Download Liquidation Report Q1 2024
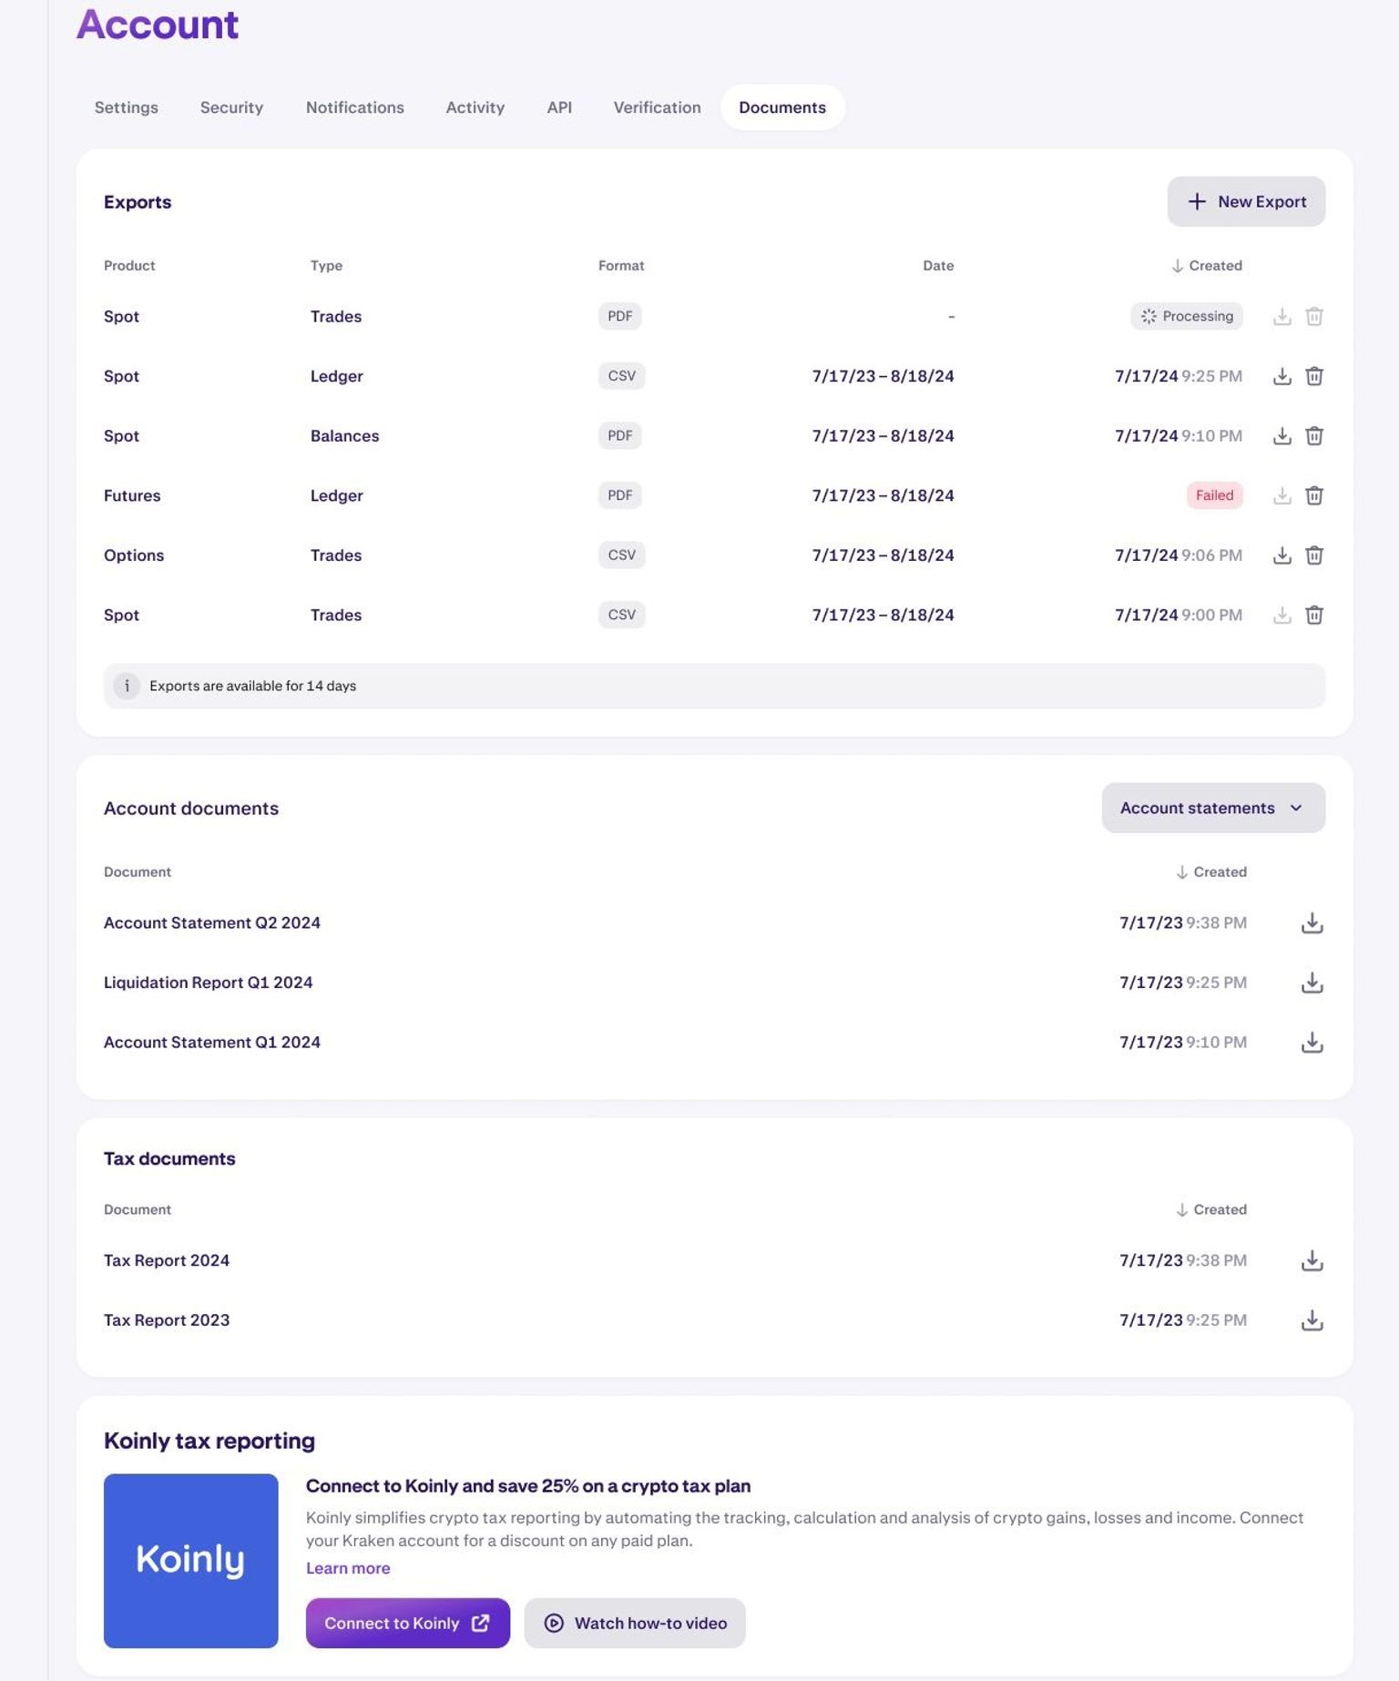The height and width of the screenshot is (1681, 1399). [x=1312, y=983]
